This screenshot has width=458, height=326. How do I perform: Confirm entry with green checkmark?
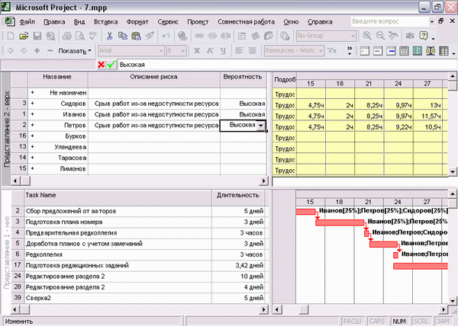(x=111, y=65)
